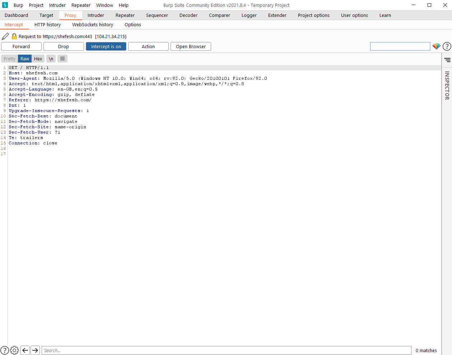Click the pencil edit icon beside request URL
Image resolution: width=452 pixels, height=355 pixels.
point(5,36)
